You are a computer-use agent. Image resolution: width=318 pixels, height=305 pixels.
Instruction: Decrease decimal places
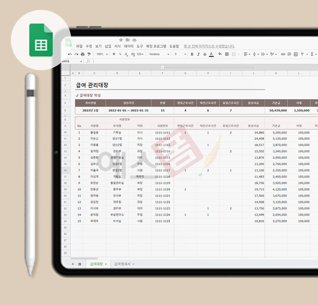tap(126, 54)
